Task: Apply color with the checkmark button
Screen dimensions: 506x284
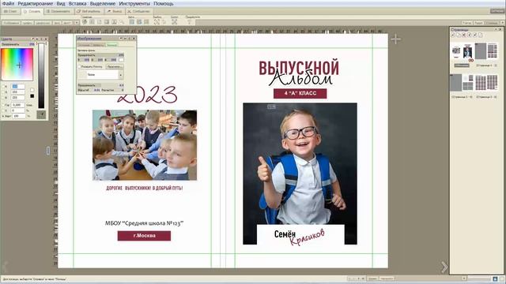Action: (x=41, y=114)
